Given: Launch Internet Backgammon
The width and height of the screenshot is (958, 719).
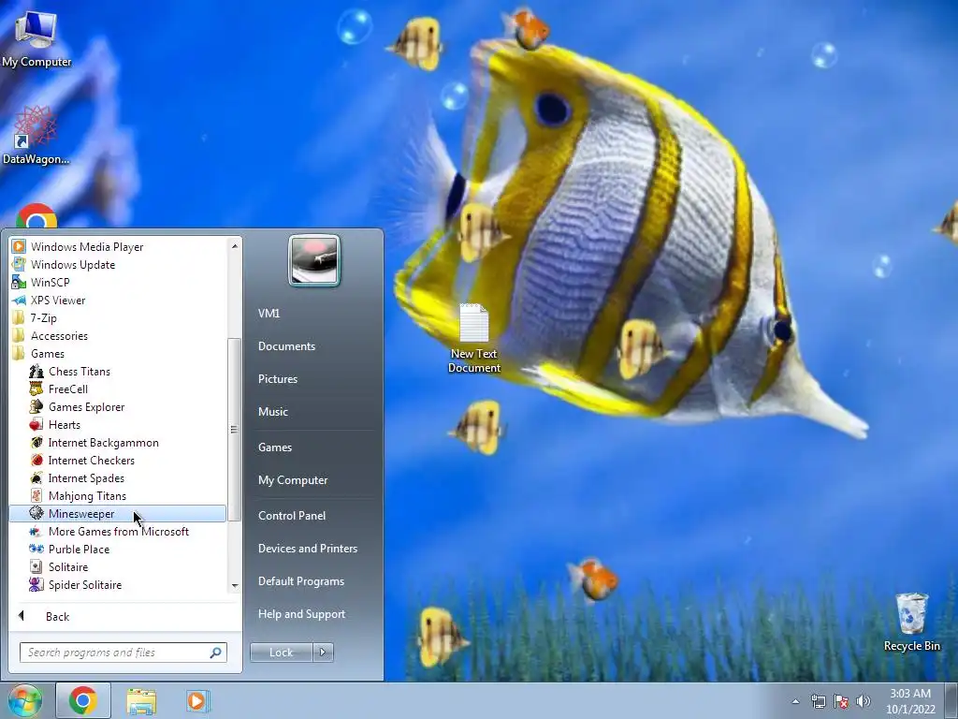Looking at the screenshot, I should pos(118,442).
